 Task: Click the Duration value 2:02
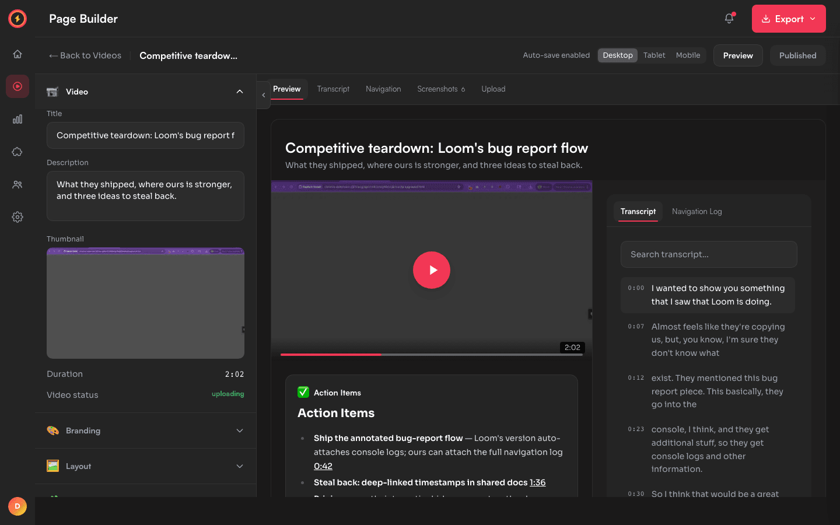[235, 374]
